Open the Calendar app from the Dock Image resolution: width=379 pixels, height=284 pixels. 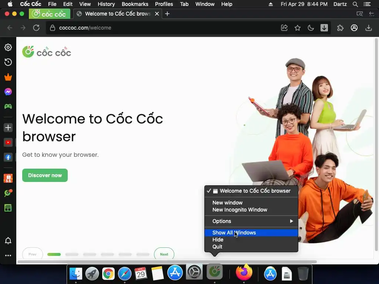pyautogui.click(x=141, y=274)
